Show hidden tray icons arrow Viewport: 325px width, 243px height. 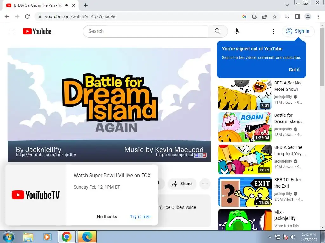[270, 237]
